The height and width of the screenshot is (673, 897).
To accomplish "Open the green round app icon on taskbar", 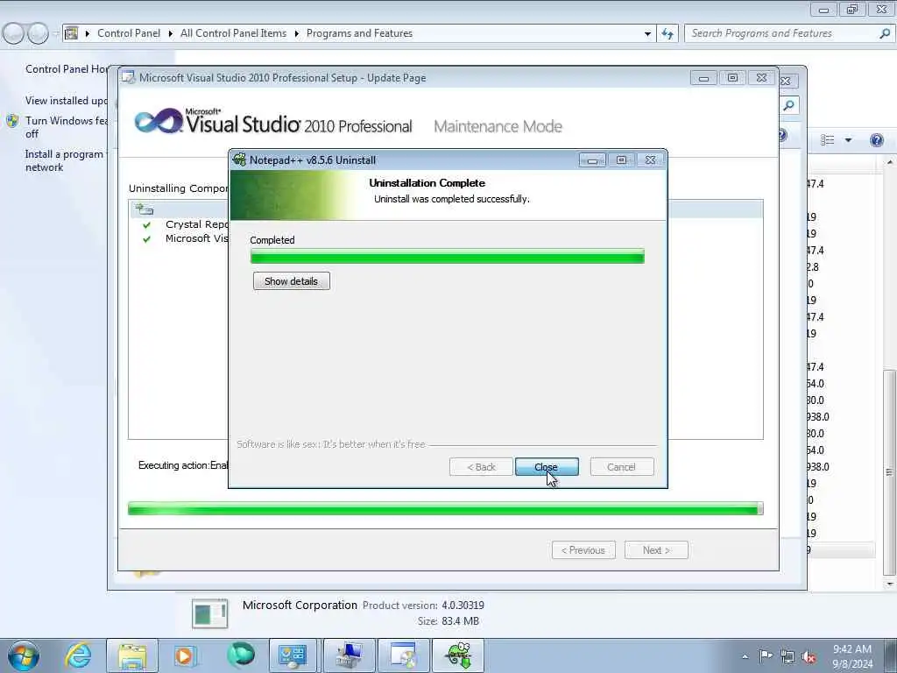I will tap(241, 655).
